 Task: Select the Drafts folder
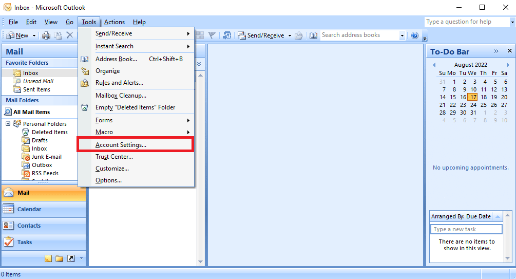[x=40, y=140]
